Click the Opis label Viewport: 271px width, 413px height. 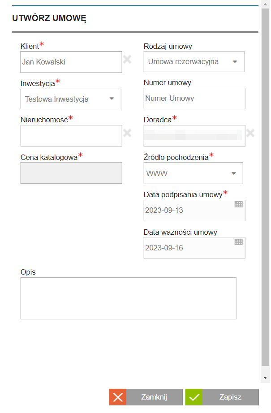(28, 272)
